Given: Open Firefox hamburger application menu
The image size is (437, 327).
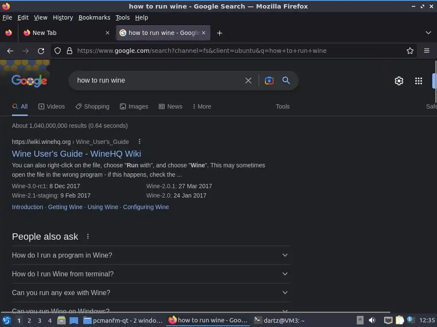Looking at the screenshot, I should coord(427,51).
